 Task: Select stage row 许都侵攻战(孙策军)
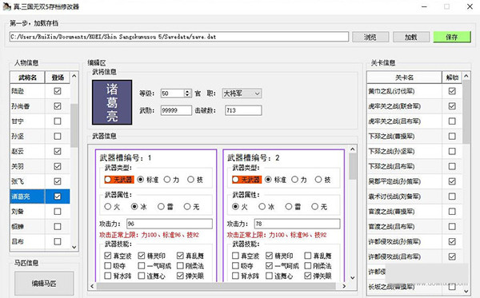404,241
